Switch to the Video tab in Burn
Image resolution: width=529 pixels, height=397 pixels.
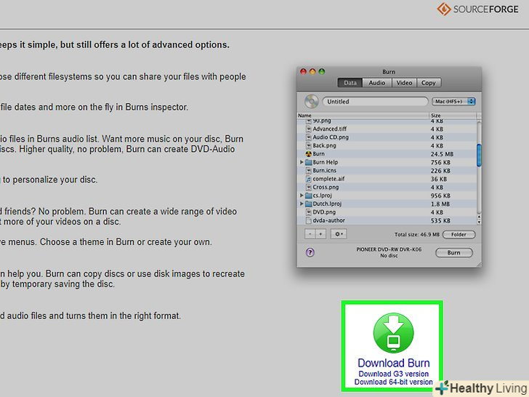tap(404, 83)
